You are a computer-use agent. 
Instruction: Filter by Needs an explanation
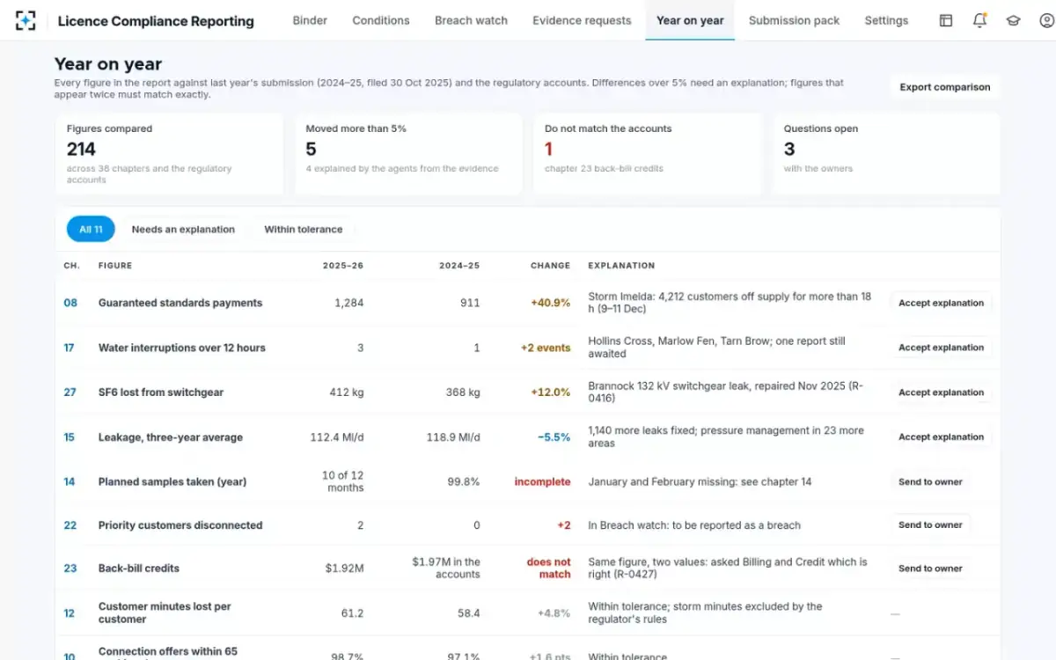point(183,230)
